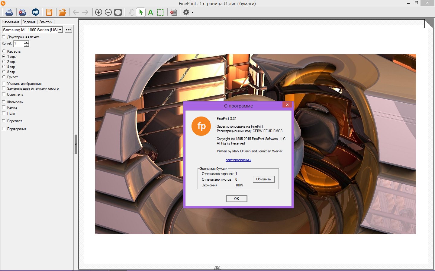Select the green text tool letter A
Viewport: 435px width, 271px height.
tap(150, 12)
